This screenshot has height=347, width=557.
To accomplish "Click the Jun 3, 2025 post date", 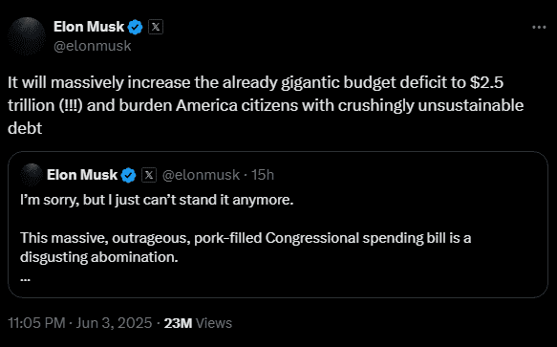I will click(x=114, y=323).
